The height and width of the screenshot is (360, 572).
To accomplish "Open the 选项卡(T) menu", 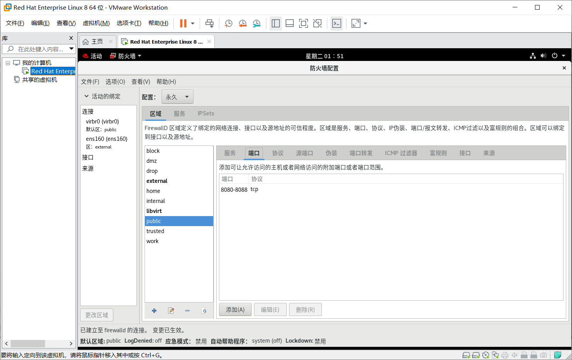I will [129, 23].
